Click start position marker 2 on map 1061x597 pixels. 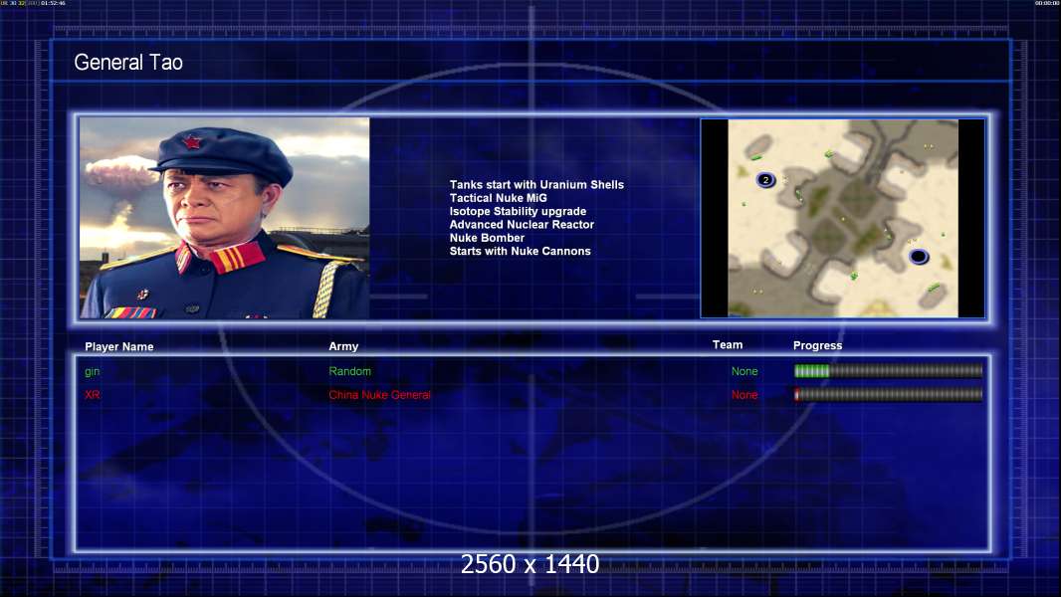tap(765, 180)
